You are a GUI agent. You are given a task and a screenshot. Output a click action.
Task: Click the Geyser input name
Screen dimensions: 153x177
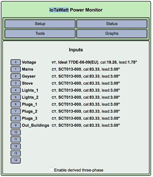coord(29,76)
